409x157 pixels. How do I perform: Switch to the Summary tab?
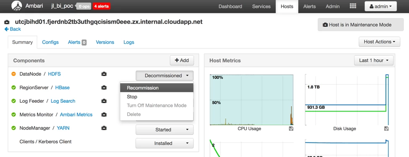click(22, 42)
